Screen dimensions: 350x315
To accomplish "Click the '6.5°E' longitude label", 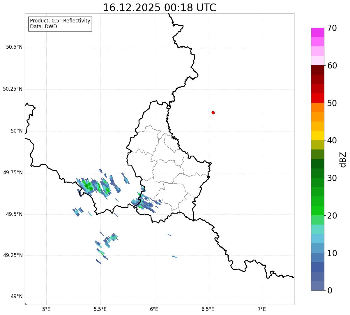I will pyautogui.click(x=208, y=309).
